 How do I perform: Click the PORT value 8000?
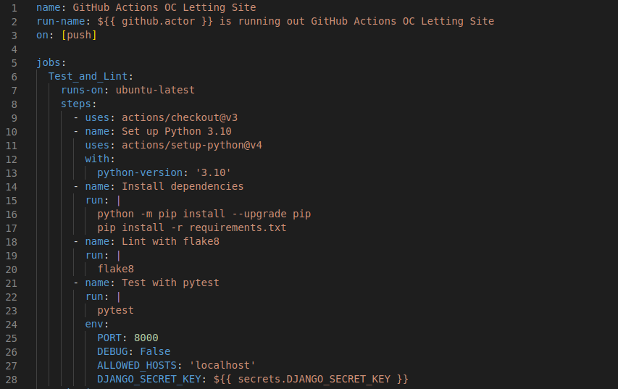[x=146, y=338]
